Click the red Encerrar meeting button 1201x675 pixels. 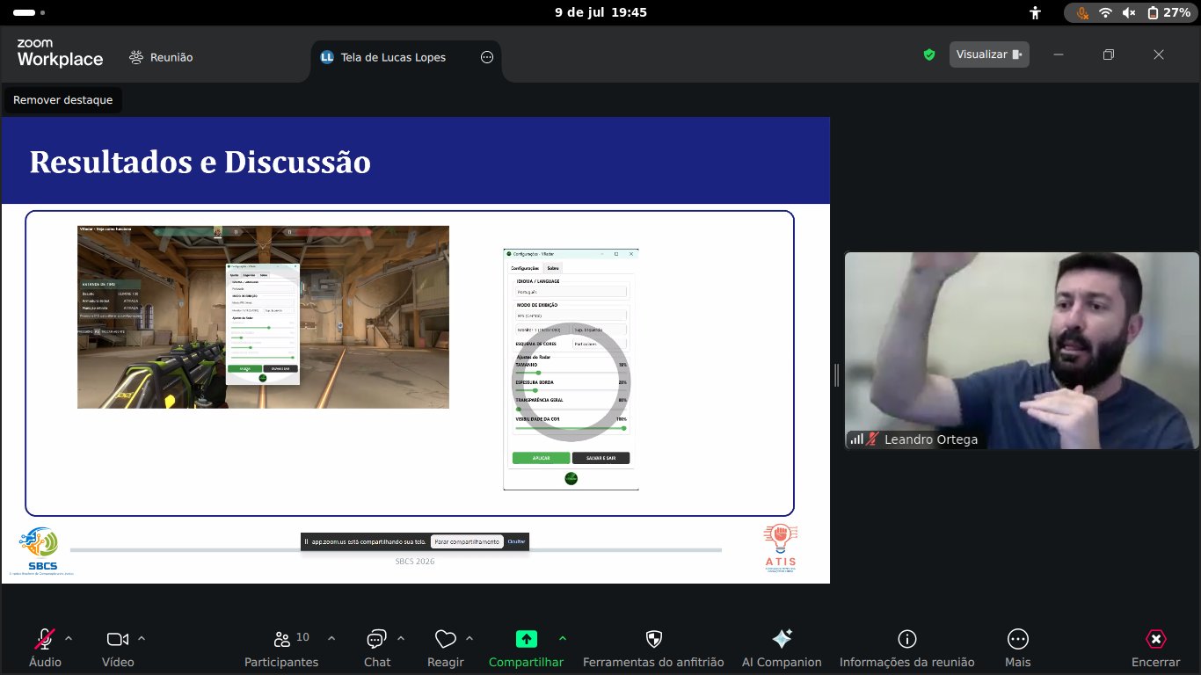pos(1156,648)
